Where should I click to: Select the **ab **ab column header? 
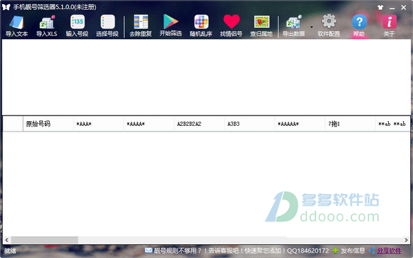(x=392, y=124)
